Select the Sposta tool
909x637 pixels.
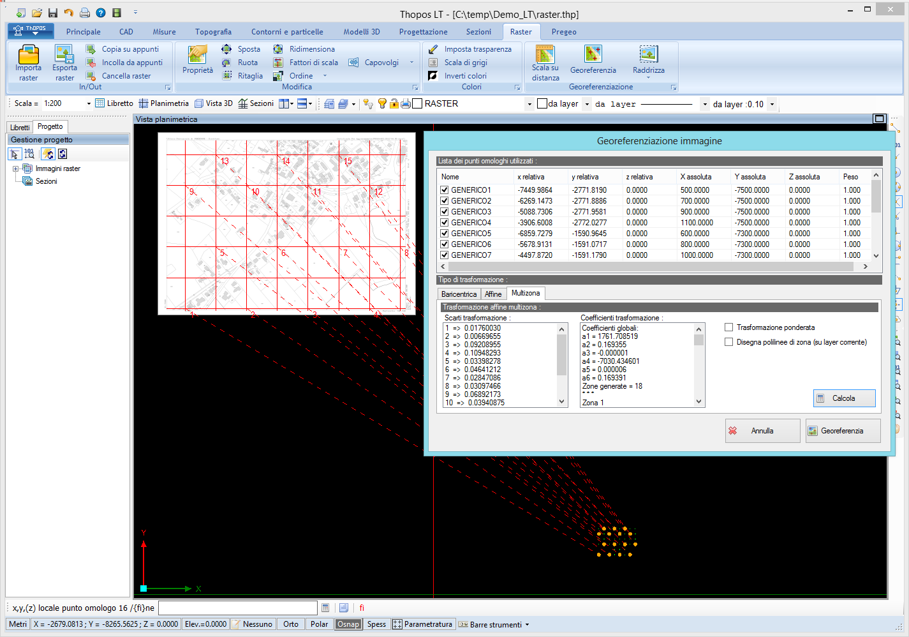[240, 49]
